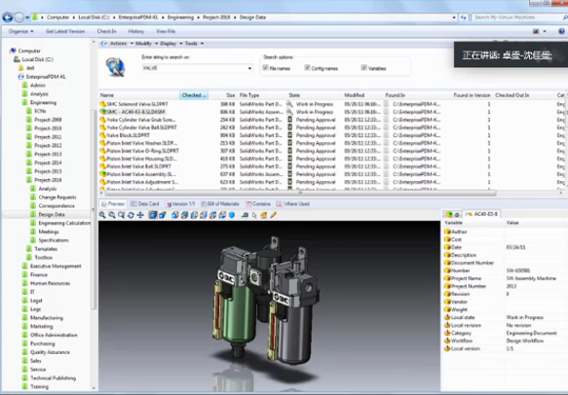The height and width of the screenshot is (395, 568).
Task: Click the Check In button
Action: 106,31
